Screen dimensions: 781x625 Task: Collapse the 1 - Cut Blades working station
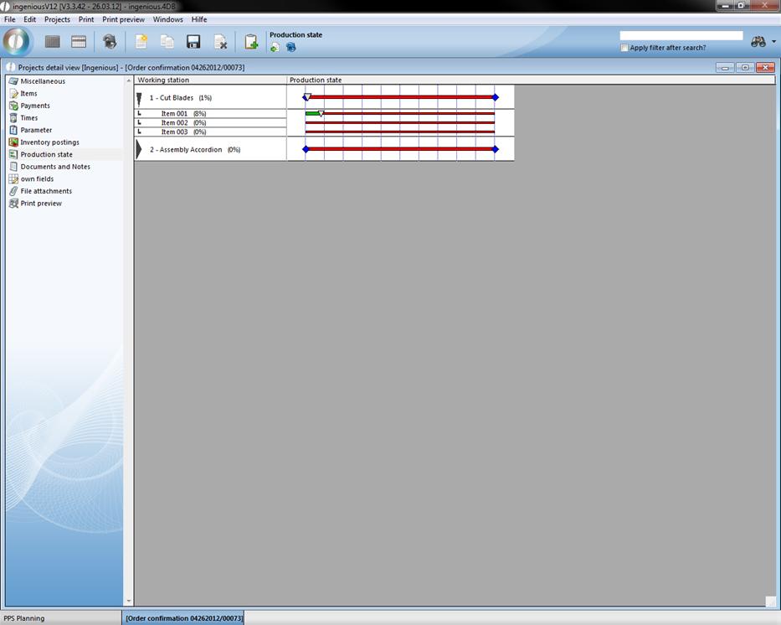[x=139, y=98]
